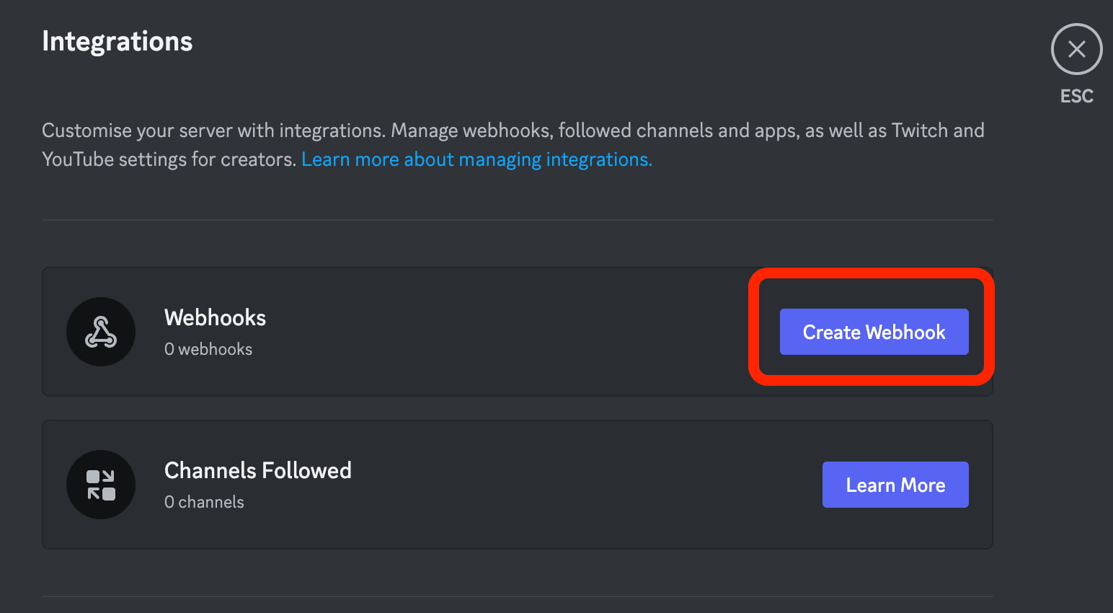Click the 0 channels counter text
This screenshot has width=1113, height=613.
(204, 502)
